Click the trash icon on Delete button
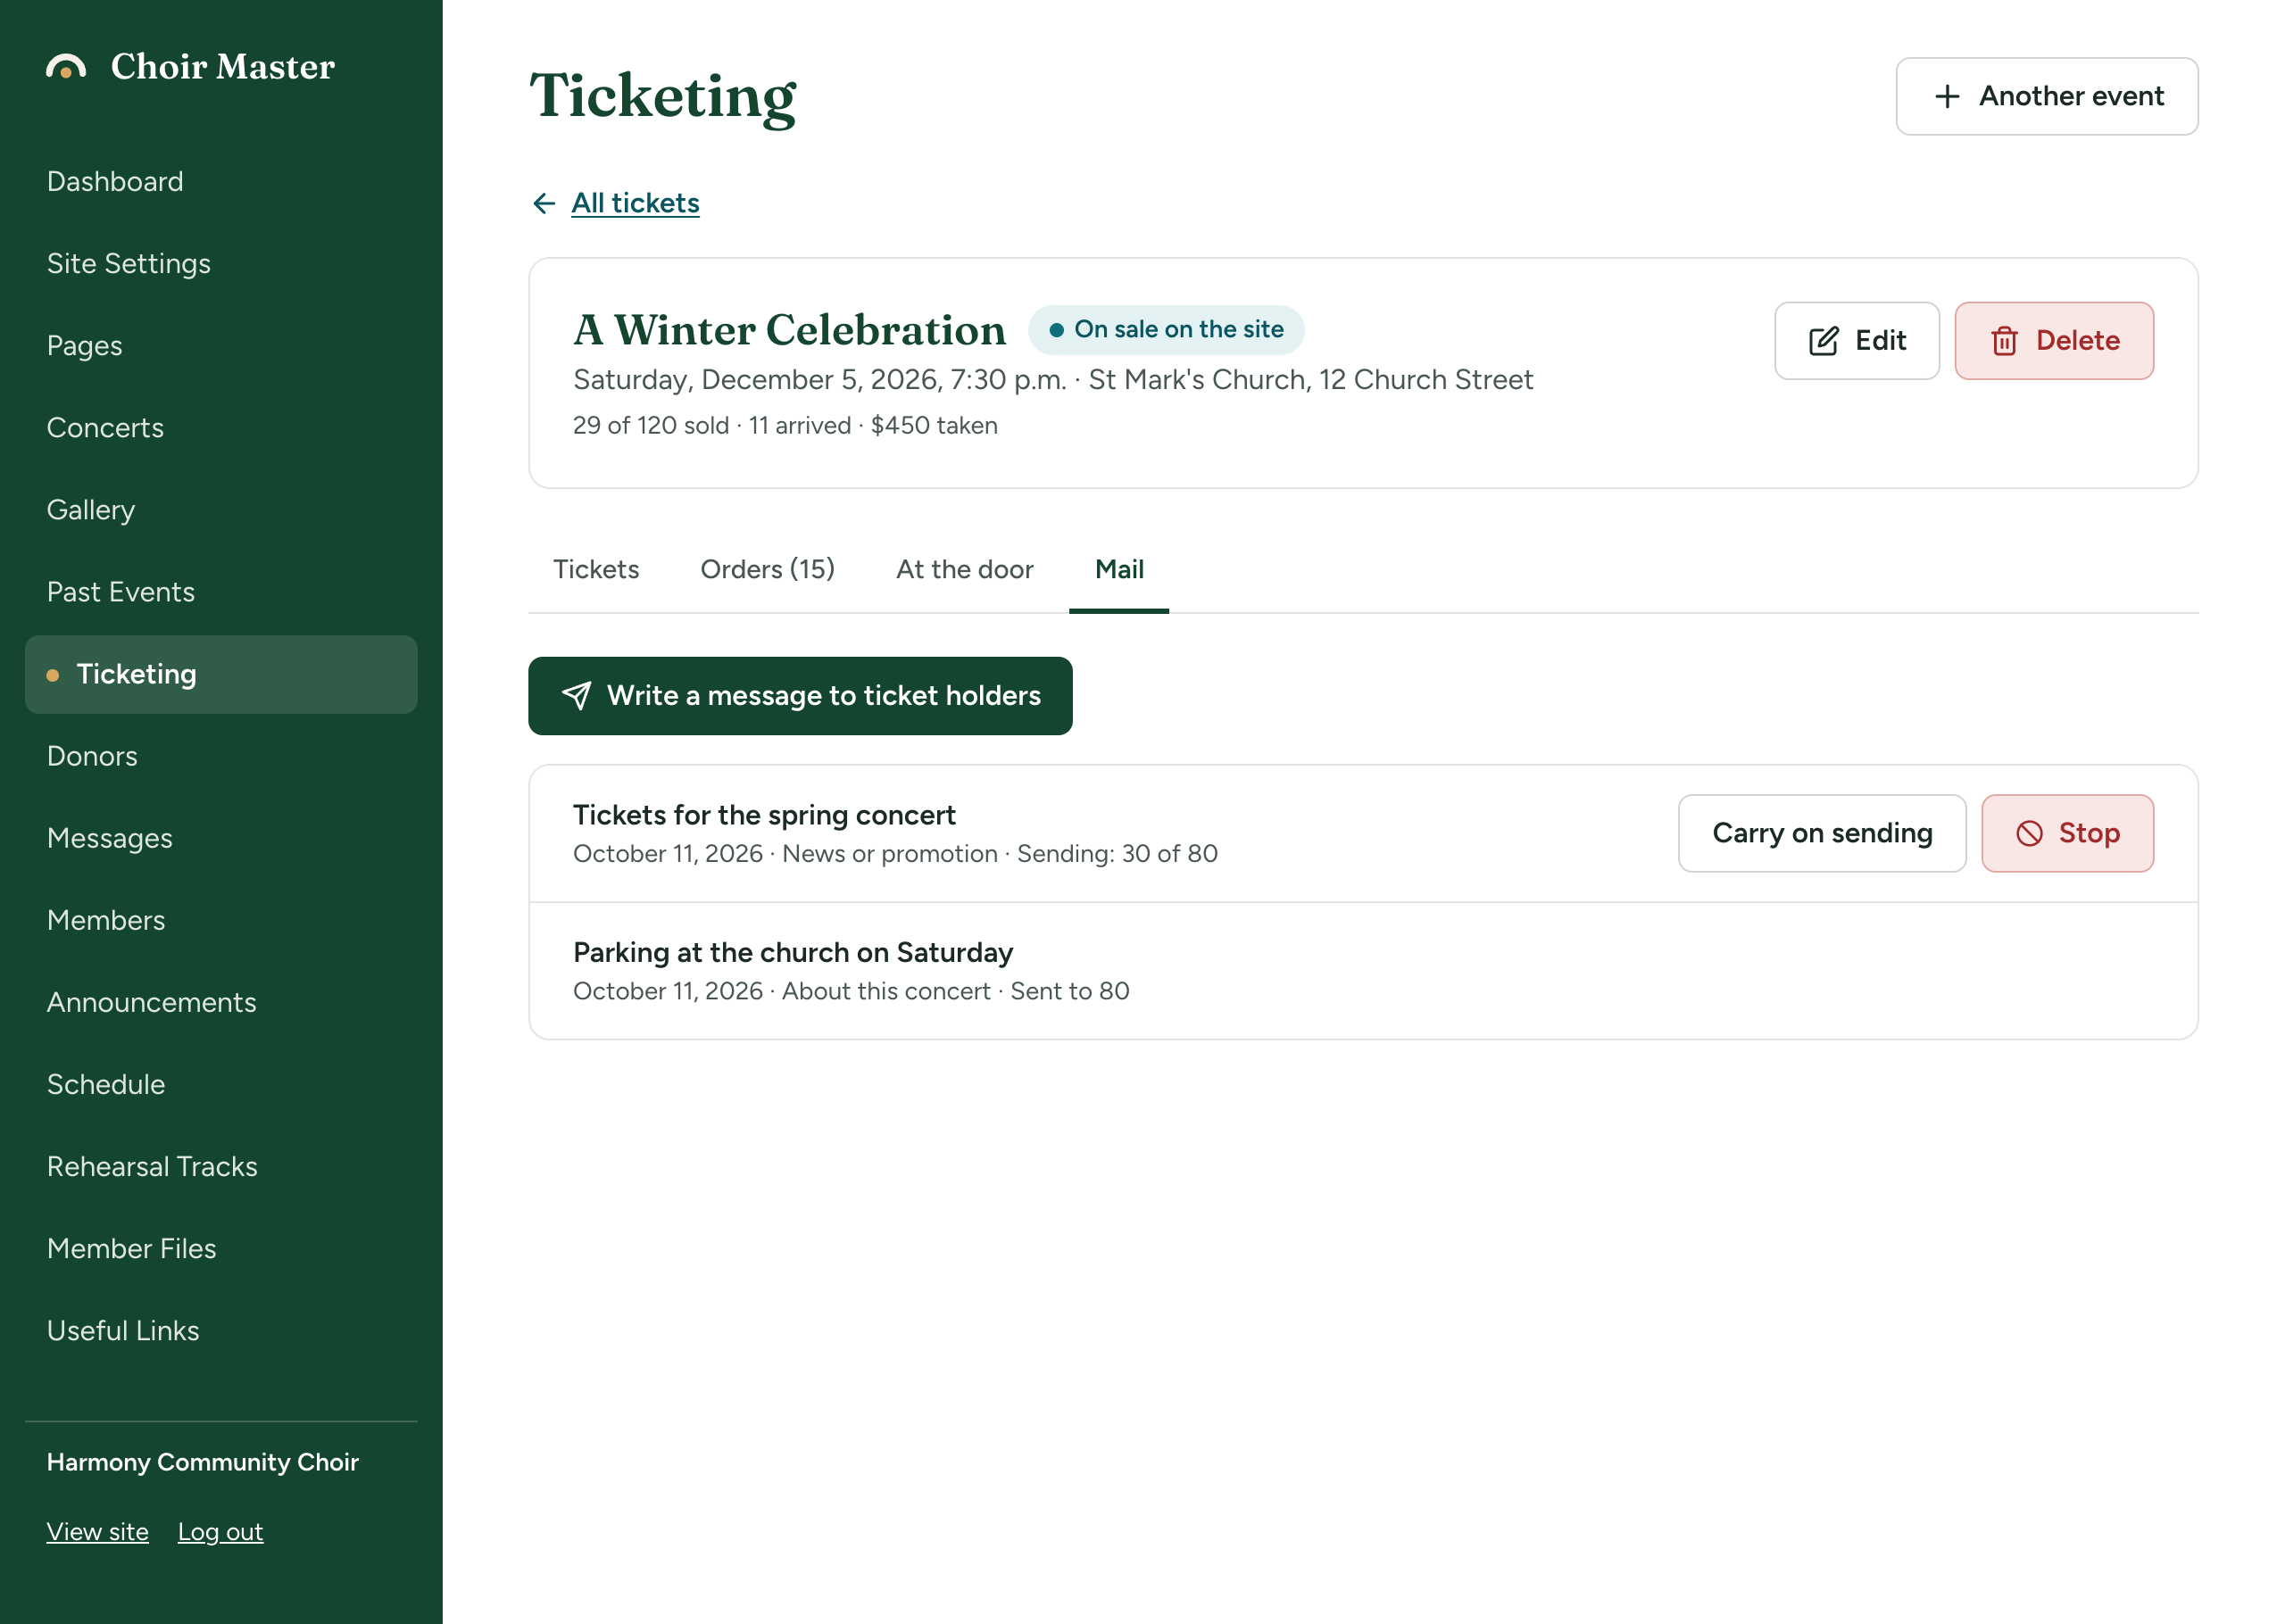2285x1624 pixels. pyautogui.click(x=2004, y=341)
